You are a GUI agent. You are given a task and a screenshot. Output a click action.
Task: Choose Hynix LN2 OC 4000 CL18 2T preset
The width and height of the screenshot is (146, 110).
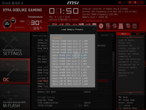click(x=70, y=84)
